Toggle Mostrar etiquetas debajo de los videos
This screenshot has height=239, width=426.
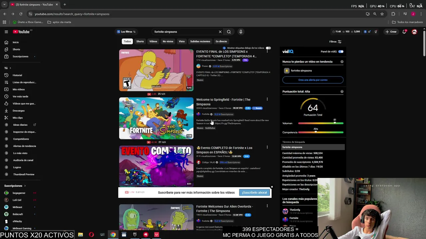pos(268,48)
